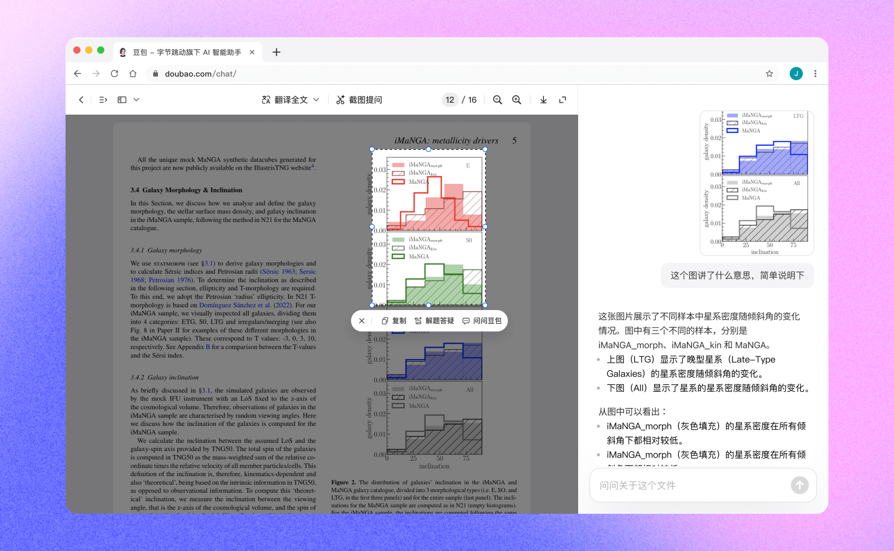Click the page number field showing 12
894x551 pixels.
tap(450, 100)
